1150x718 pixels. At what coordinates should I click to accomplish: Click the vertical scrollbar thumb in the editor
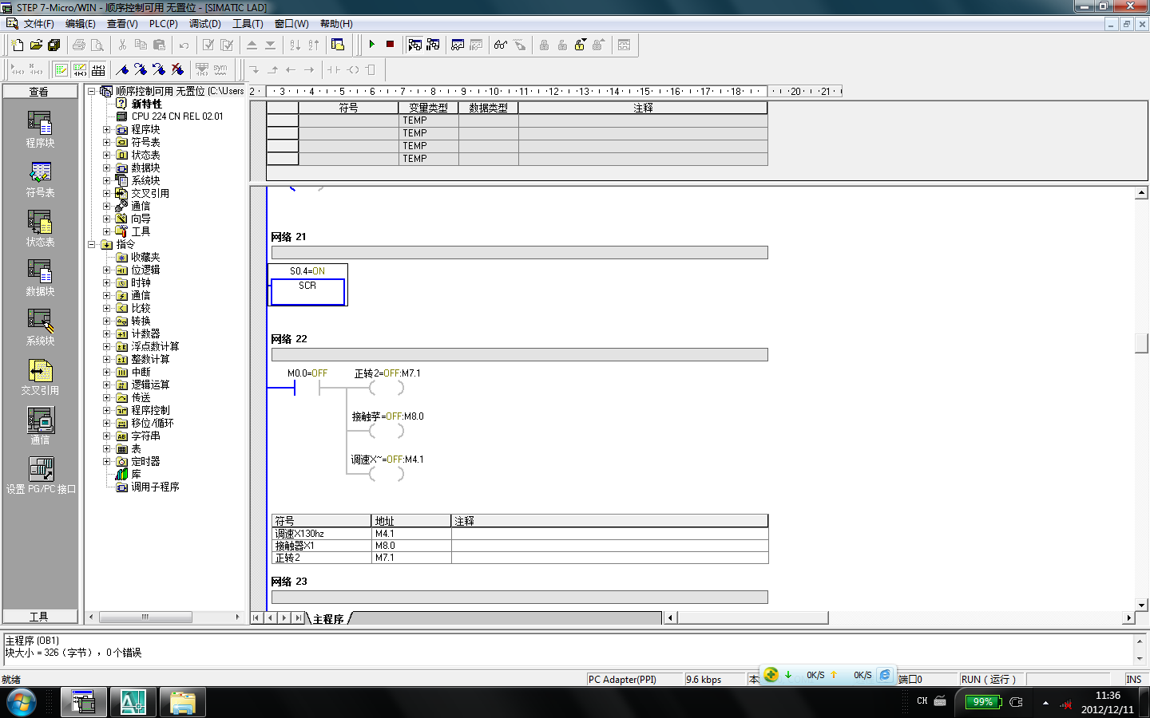pos(1141,343)
